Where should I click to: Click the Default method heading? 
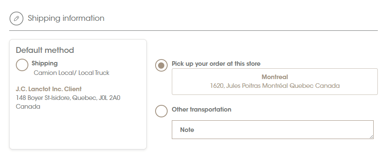[45, 50]
